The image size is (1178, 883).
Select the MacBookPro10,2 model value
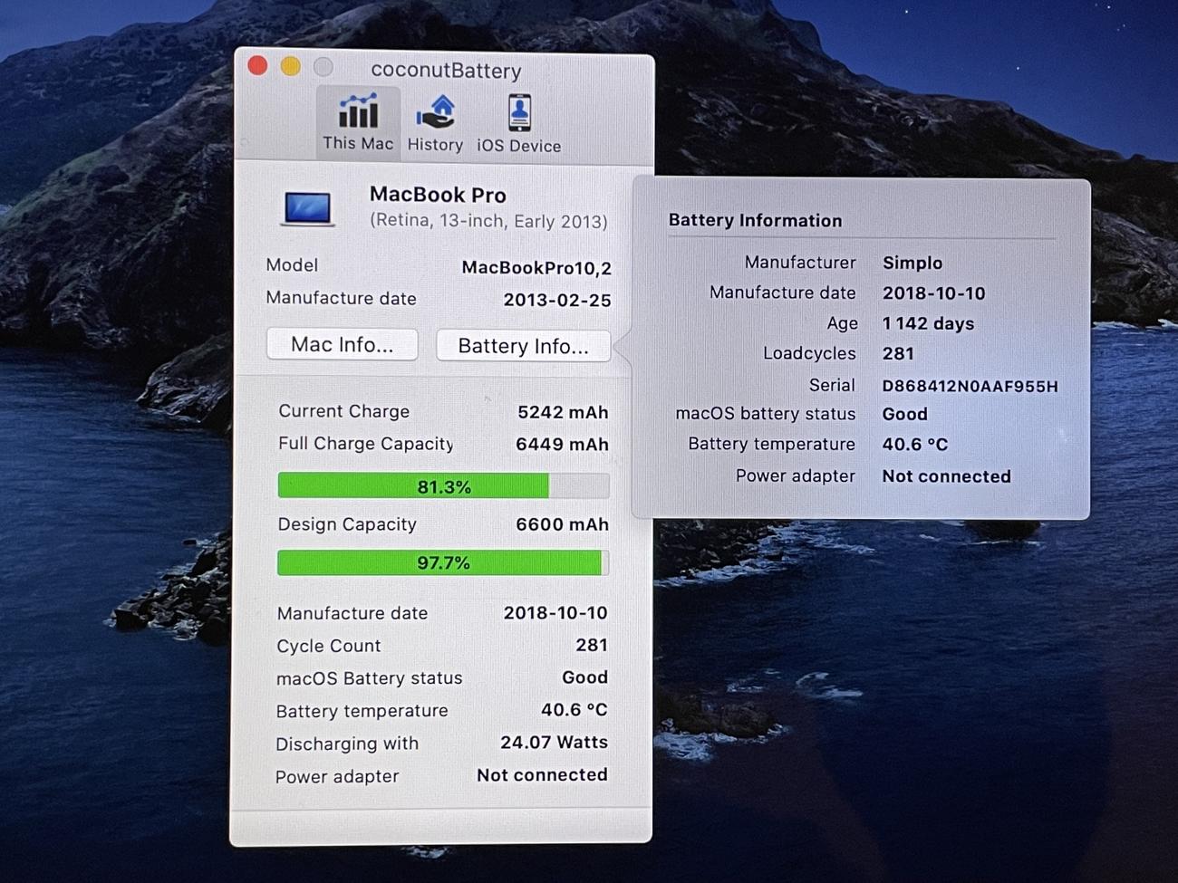pyautogui.click(x=536, y=267)
